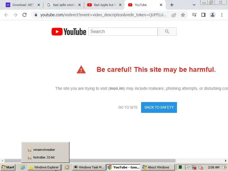228x171 pixels.
Task: Expand the tab search dropdown arrow
Action: pos(194,5)
